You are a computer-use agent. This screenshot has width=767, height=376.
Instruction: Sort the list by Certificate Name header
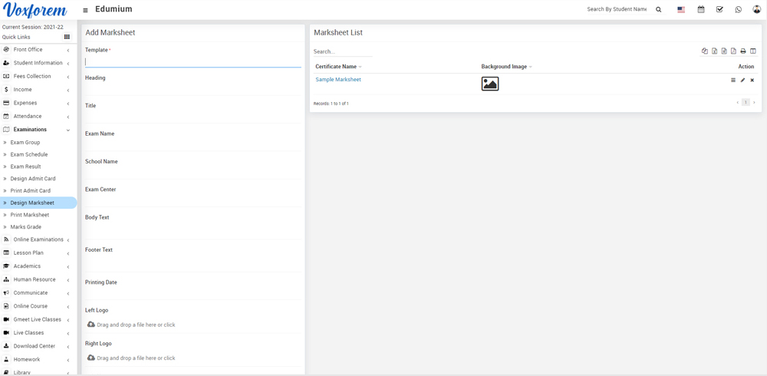(x=336, y=67)
